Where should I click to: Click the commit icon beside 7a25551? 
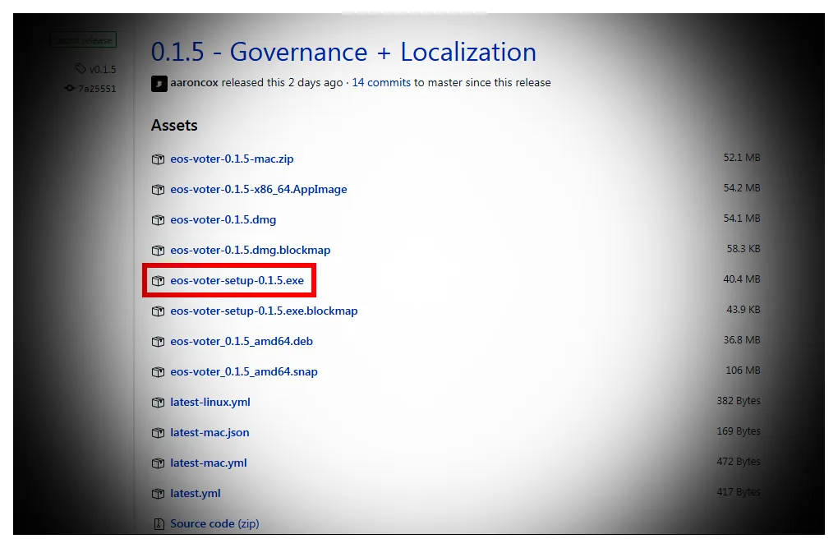tap(70, 88)
